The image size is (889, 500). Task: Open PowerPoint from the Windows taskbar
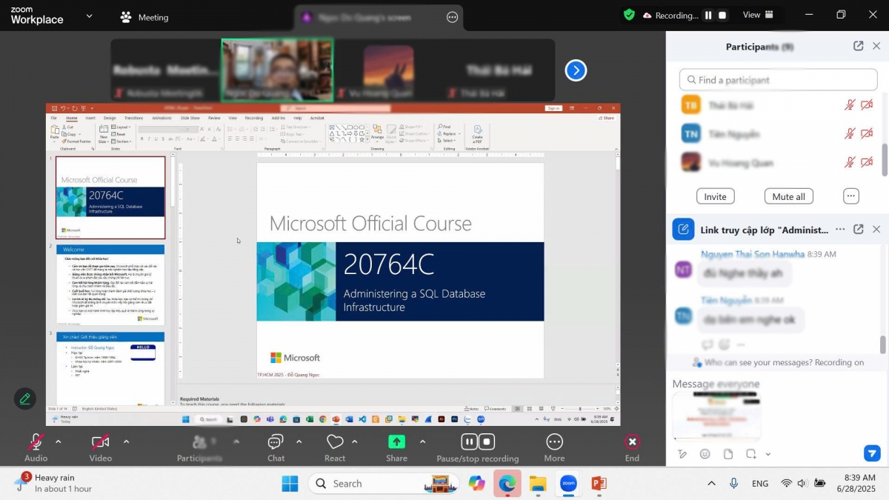[x=599, y=484]
